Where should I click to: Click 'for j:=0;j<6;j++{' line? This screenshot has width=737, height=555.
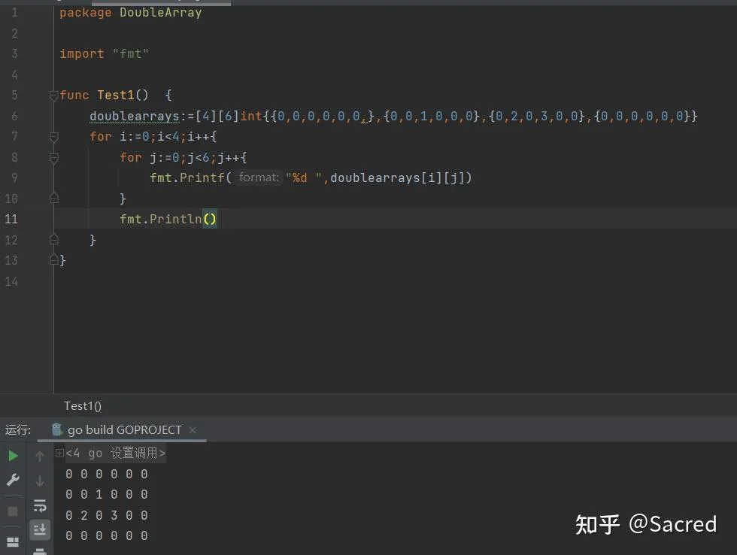(183, 157)
